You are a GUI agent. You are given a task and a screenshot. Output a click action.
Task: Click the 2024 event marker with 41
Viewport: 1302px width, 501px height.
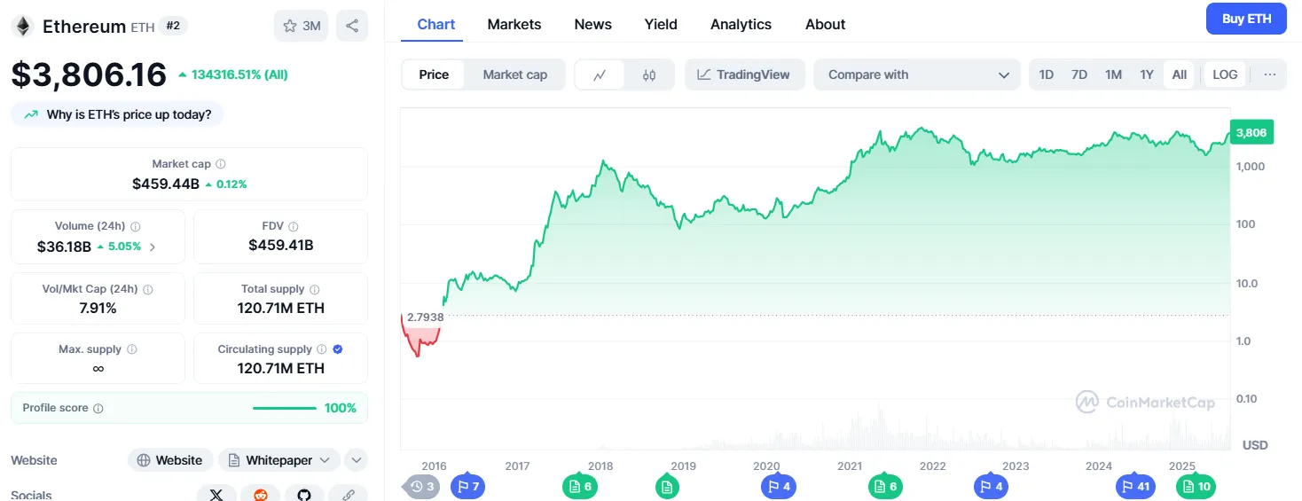1136,486
